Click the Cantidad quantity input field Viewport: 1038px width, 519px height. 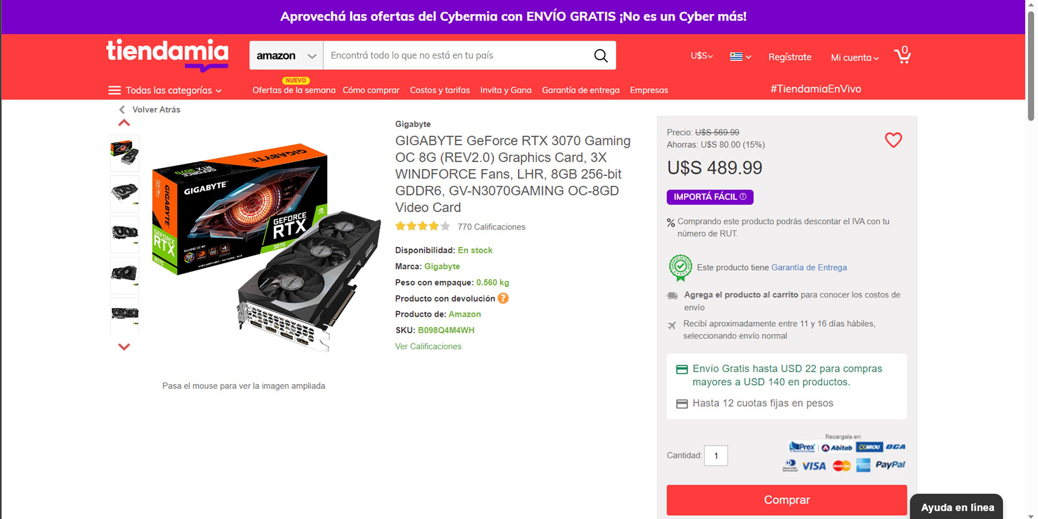tap(716, 456)
